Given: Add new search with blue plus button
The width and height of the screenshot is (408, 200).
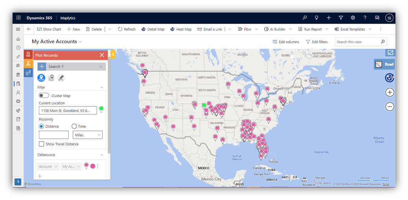Looking at the screenshot, I should (42, 66).
